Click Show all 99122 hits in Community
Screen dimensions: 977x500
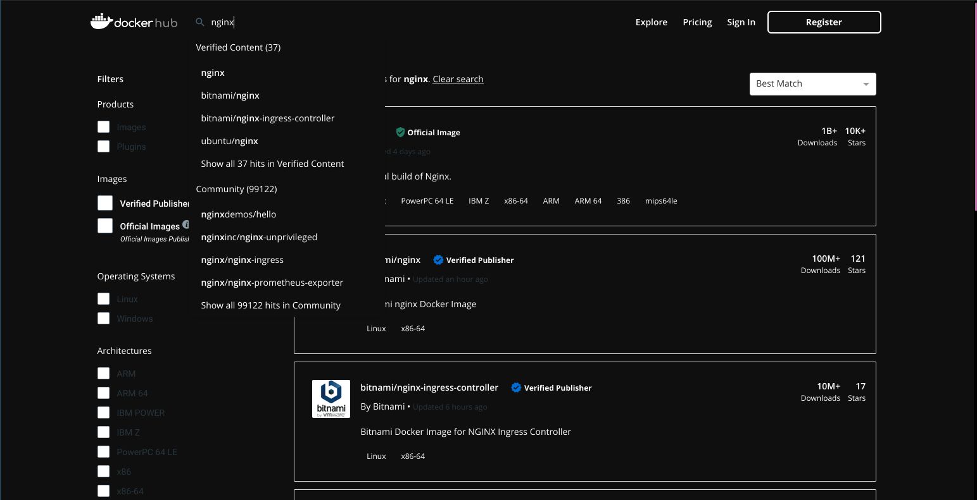click(270, 305)
